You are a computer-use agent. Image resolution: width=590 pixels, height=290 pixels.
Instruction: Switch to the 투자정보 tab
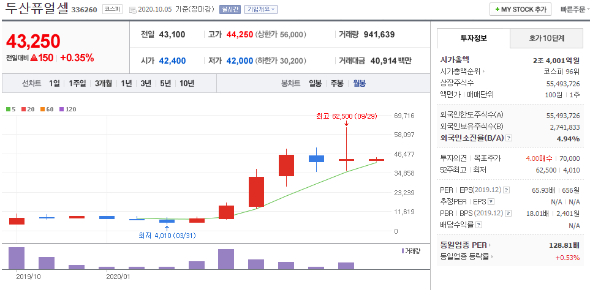pos(474,38)
